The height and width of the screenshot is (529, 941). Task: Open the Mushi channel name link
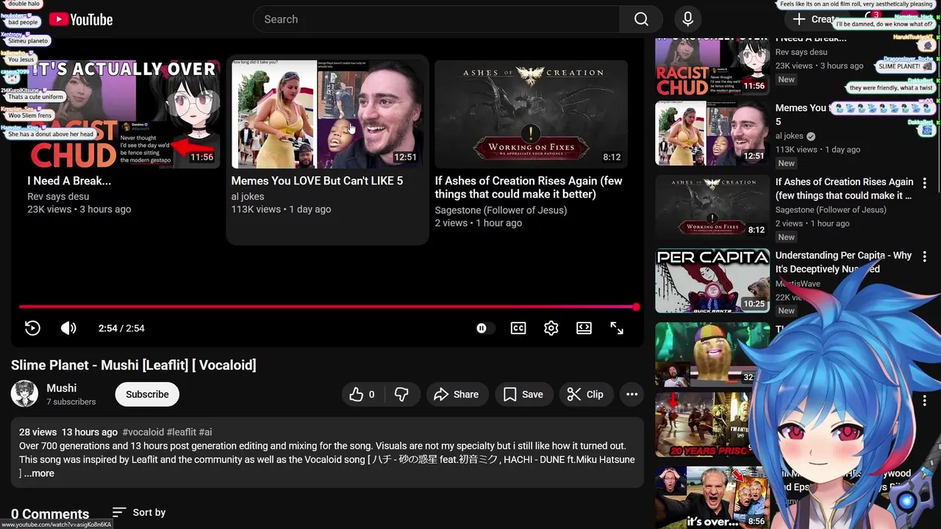(x=62, y=388)
